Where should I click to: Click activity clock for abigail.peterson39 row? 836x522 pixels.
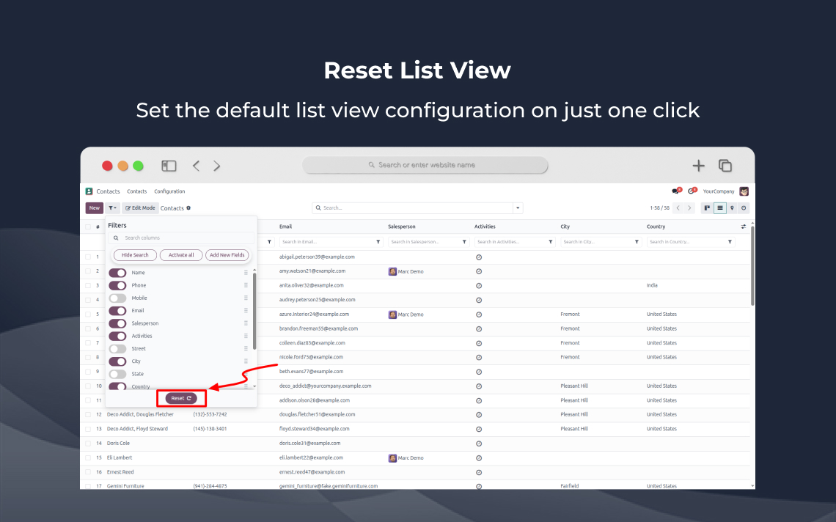click(x=479, y=257)
